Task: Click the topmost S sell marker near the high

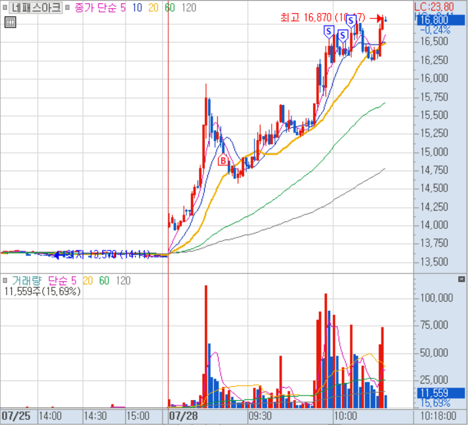Action: [351, 21]
